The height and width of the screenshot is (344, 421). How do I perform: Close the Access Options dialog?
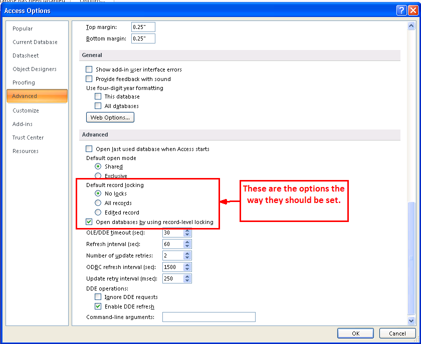point(413,10)
